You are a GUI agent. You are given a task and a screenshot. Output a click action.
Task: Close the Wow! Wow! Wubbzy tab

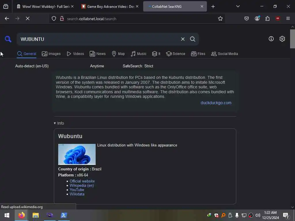(x=72, y=6)
